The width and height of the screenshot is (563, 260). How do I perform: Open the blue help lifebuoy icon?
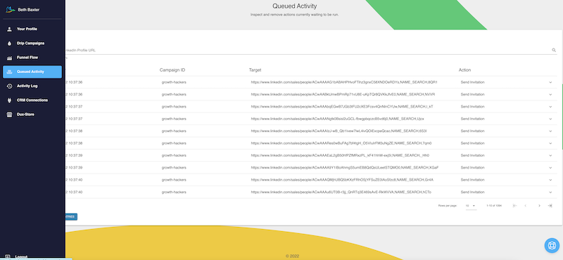tap(552, 245)
